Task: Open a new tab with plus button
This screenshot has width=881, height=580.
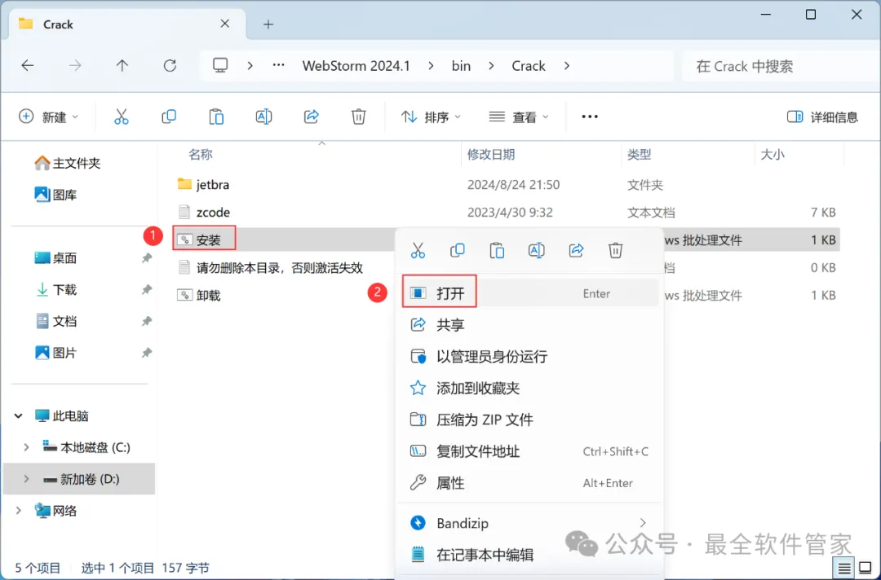Action: pyautogui.click(x=268, y=24)
